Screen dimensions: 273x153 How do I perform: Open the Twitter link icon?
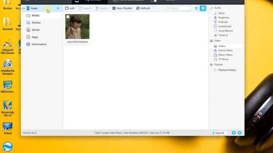click(240, 133)
